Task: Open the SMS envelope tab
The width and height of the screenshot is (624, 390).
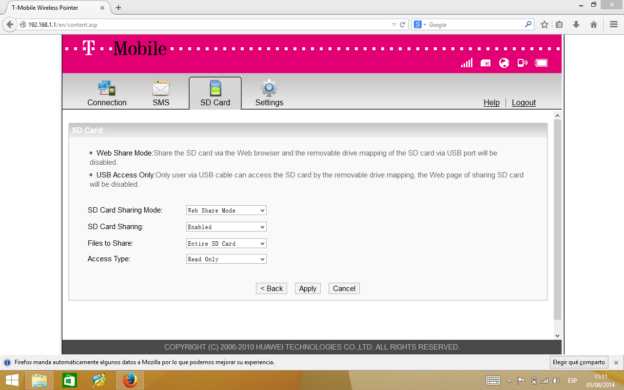Action: click(161, 94)
